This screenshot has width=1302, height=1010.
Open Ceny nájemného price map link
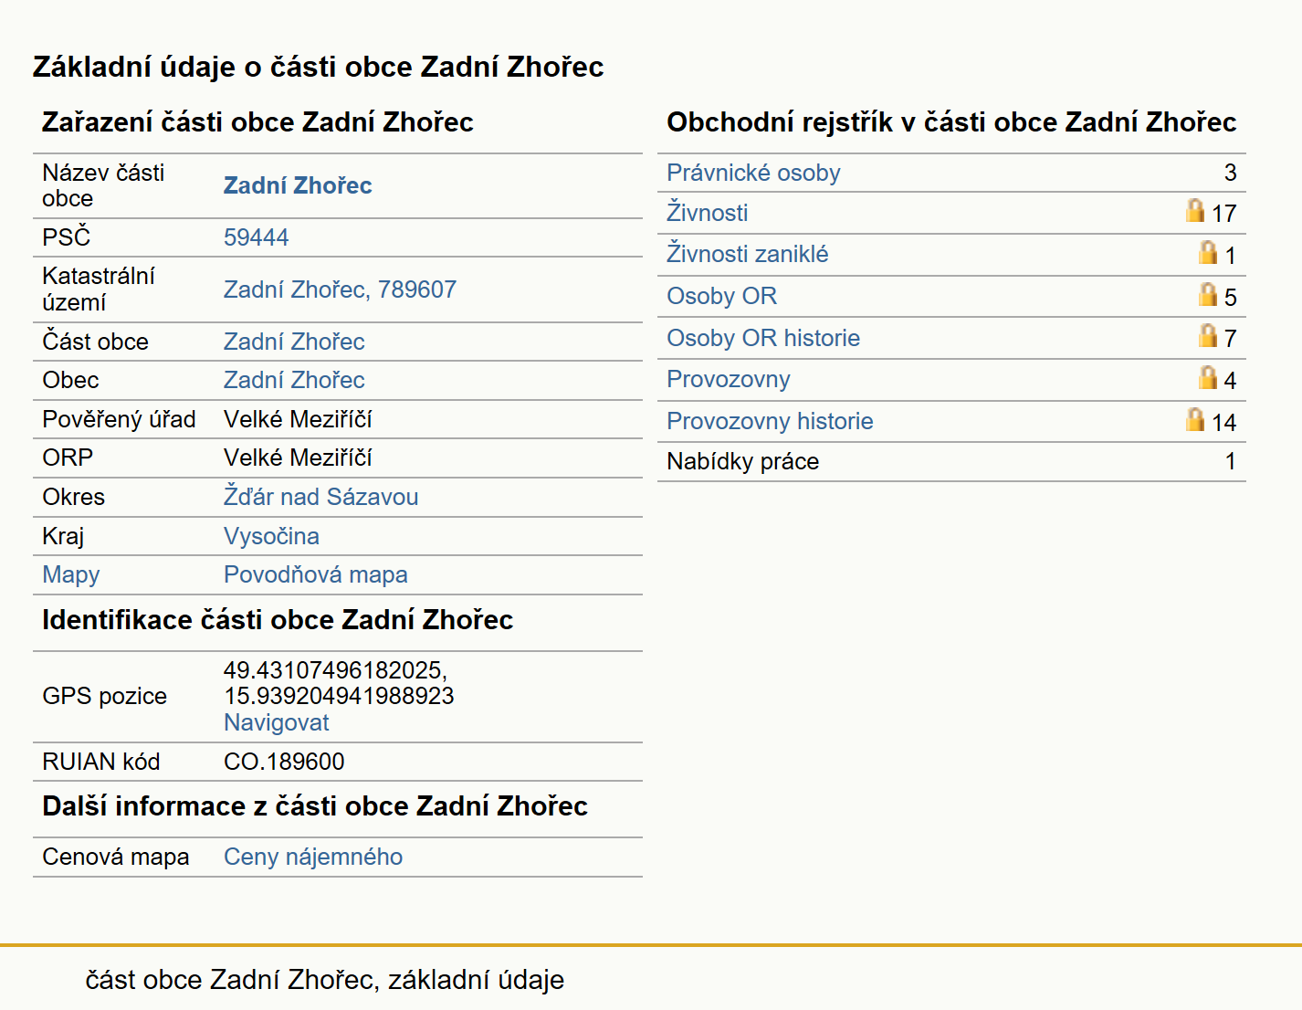pos(313,857)
